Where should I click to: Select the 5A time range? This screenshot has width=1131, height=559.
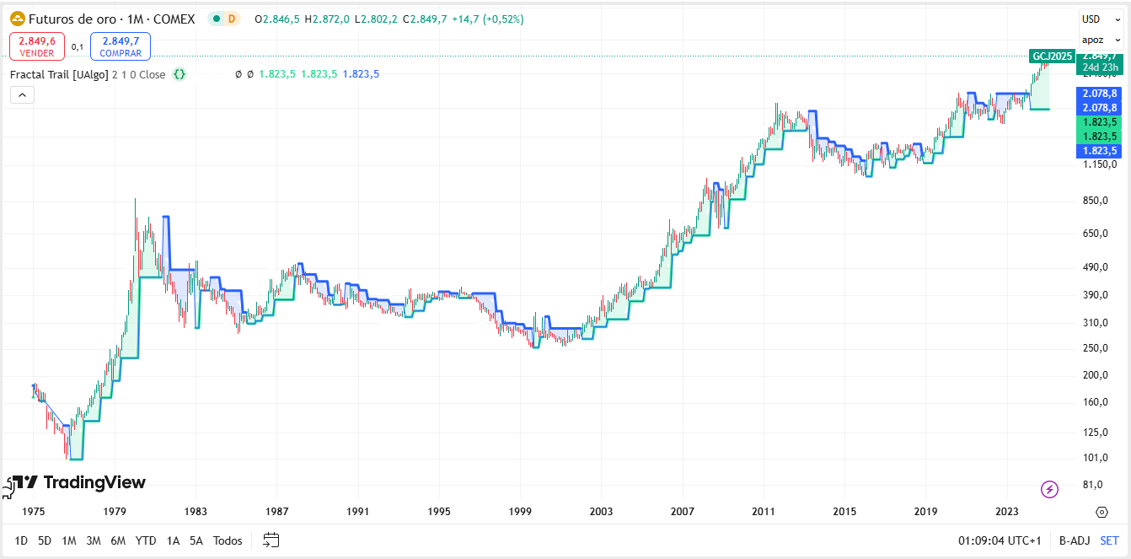196,540
